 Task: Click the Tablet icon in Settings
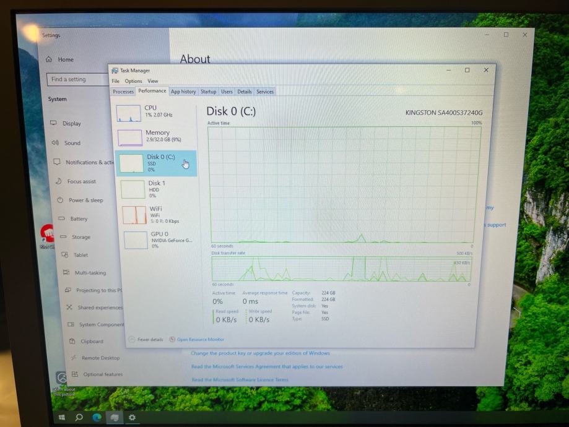tap(65, 255)
